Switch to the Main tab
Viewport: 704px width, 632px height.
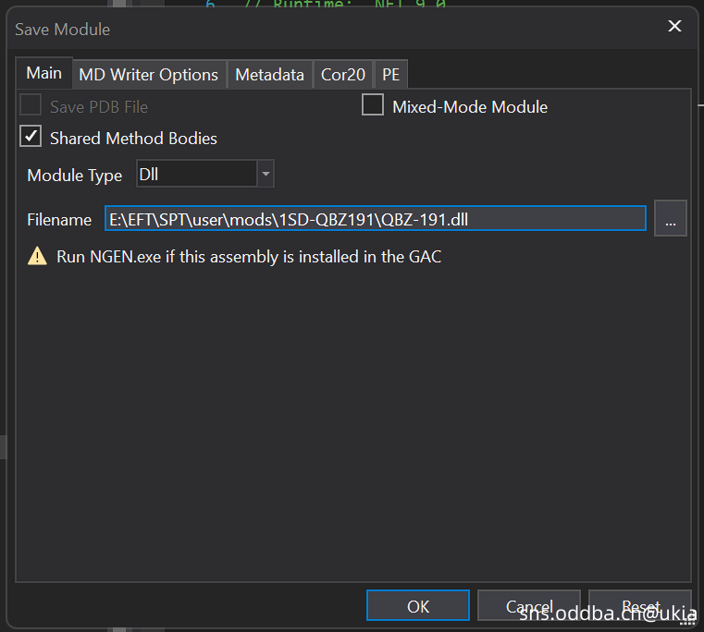click(43, 73)
